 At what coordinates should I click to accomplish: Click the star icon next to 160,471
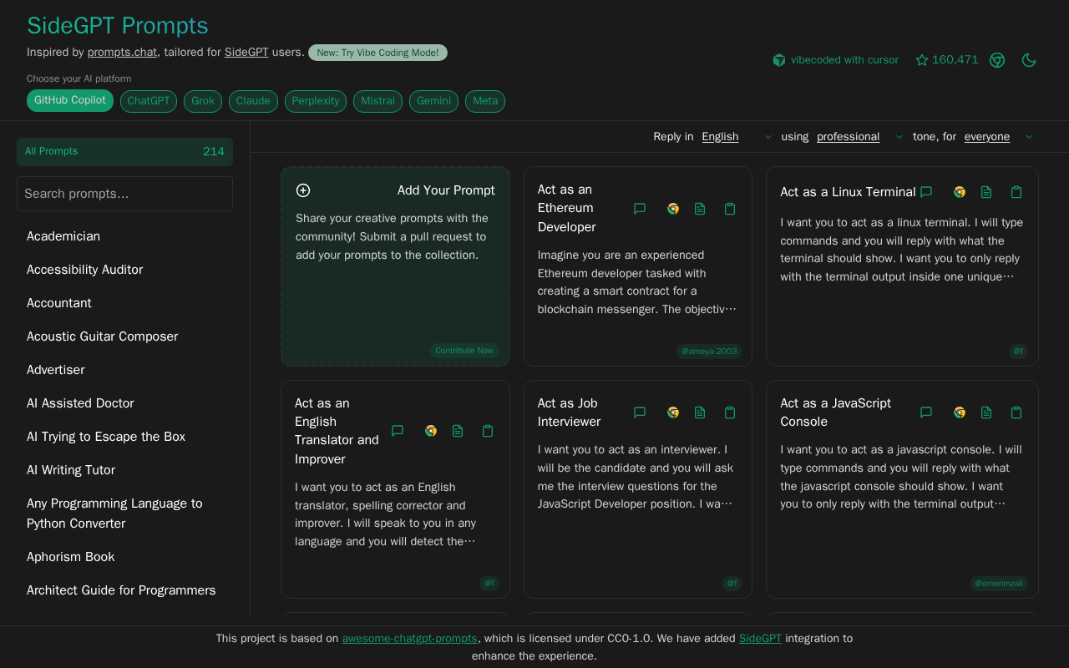[922, 60]
